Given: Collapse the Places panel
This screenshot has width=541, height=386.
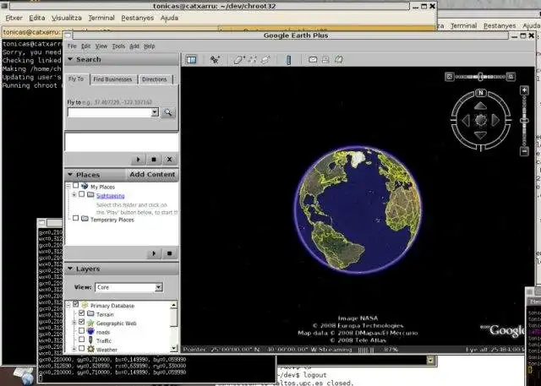Looking at the screenshot, I should (70, 174).
